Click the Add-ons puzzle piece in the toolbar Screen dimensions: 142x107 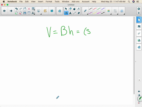59,11
